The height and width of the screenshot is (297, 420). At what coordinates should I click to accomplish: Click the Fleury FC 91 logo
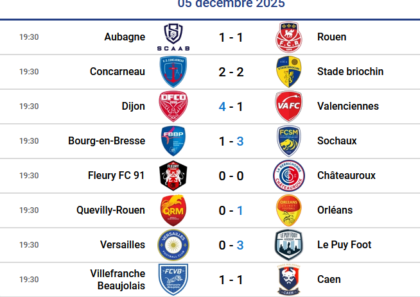[173, 176]
